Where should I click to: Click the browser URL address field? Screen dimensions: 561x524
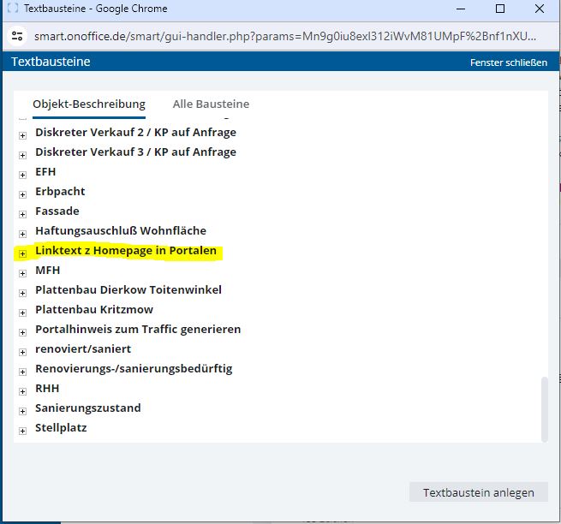coord(283,37)
